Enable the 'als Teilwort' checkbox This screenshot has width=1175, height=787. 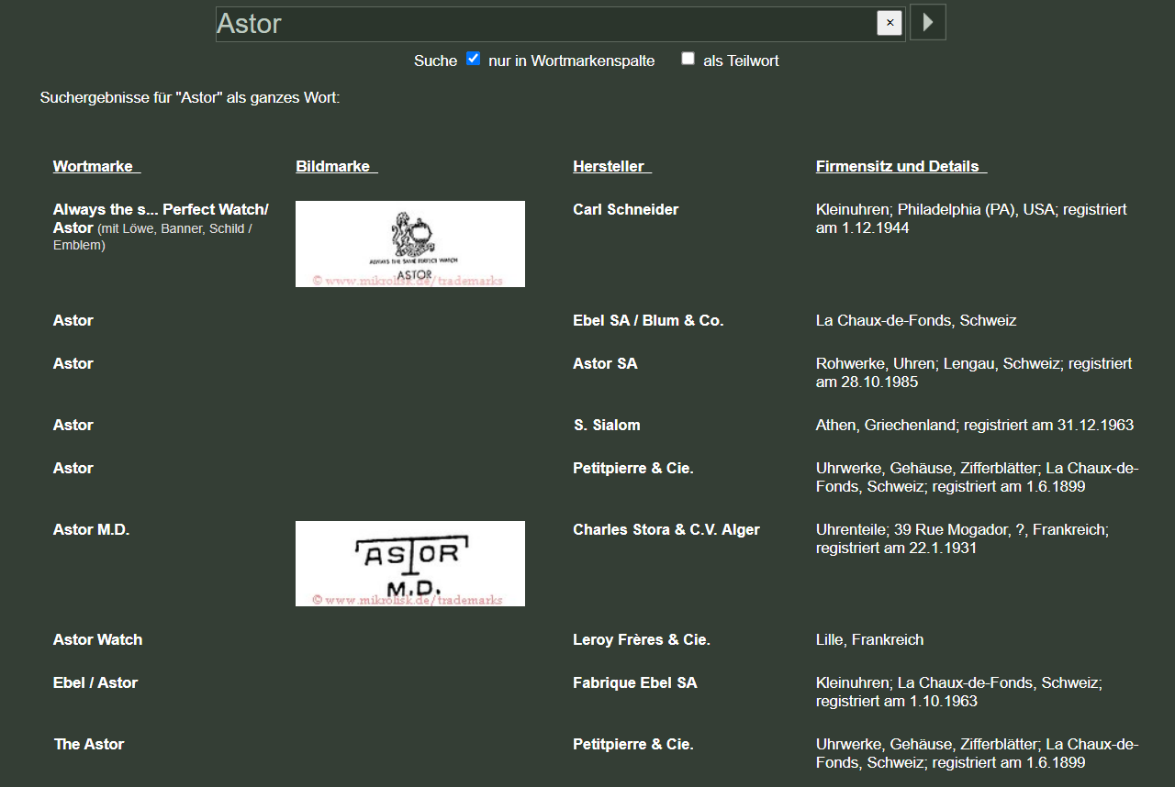tap(688, 59)
